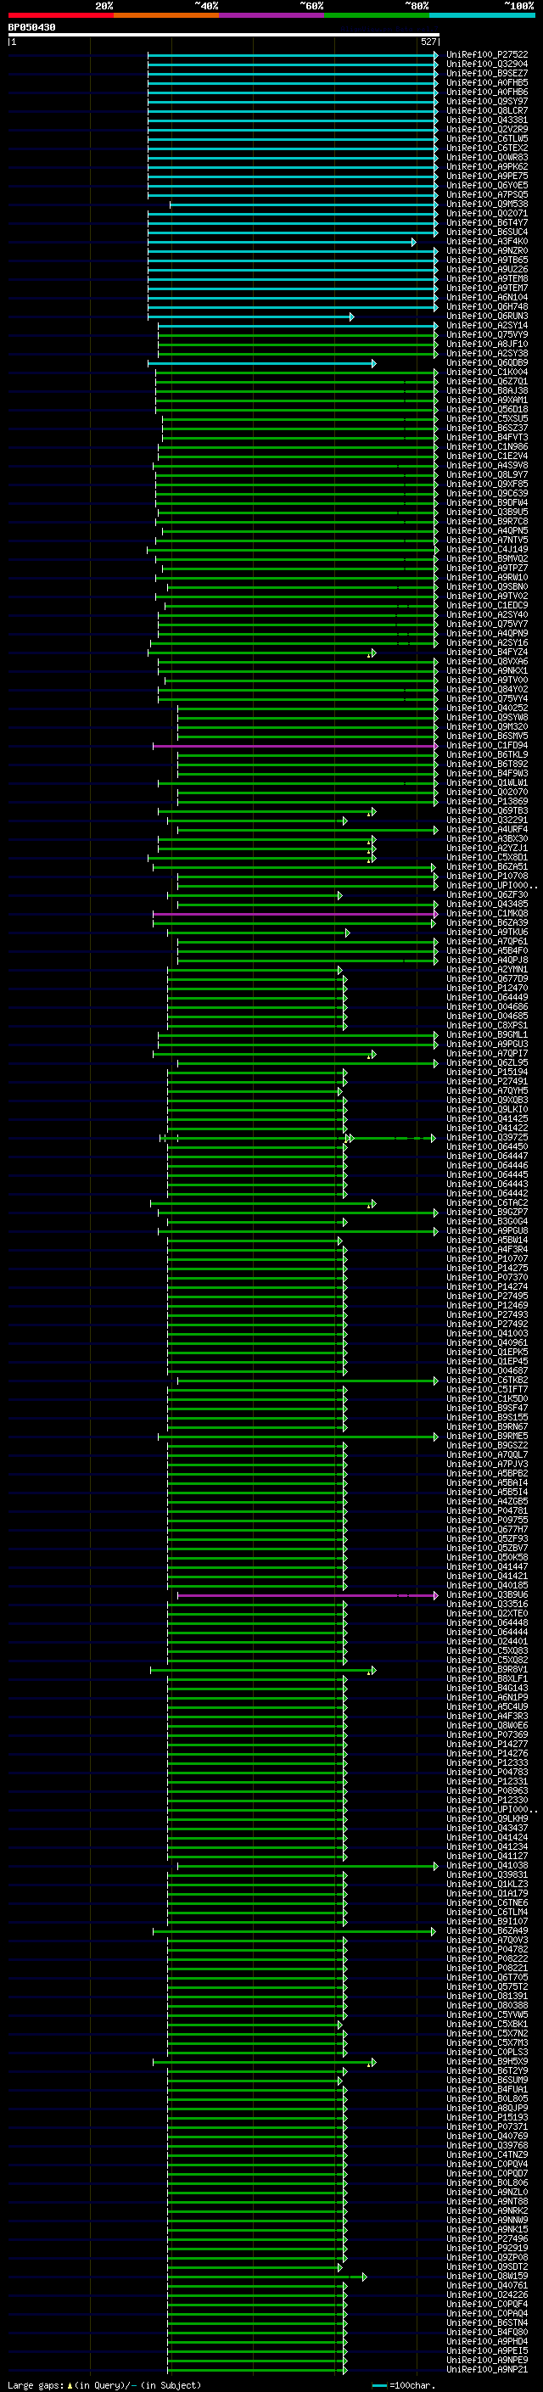Click the =100char. scale legend
543x2392 pixels.
pos(402,2385)
